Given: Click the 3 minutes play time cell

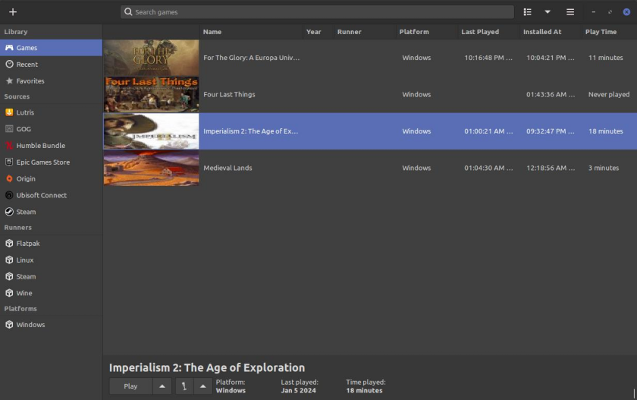Looking at the screenshot, I should pos(604,168).
